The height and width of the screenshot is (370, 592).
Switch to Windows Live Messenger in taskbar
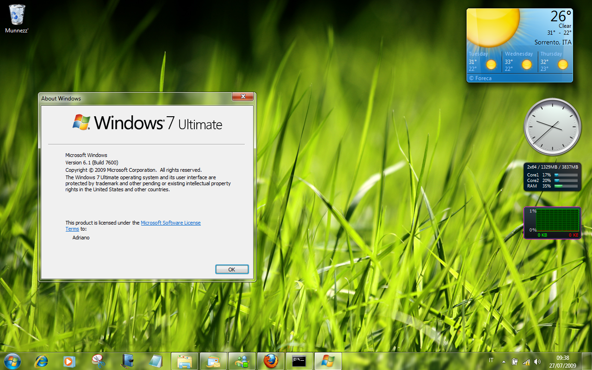[x=242, y=361]
